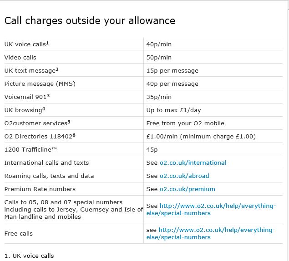Open special-numbers link beside Jersey, Guernsey calls
This screenshot has height=261, width=289.
(217, 206)
